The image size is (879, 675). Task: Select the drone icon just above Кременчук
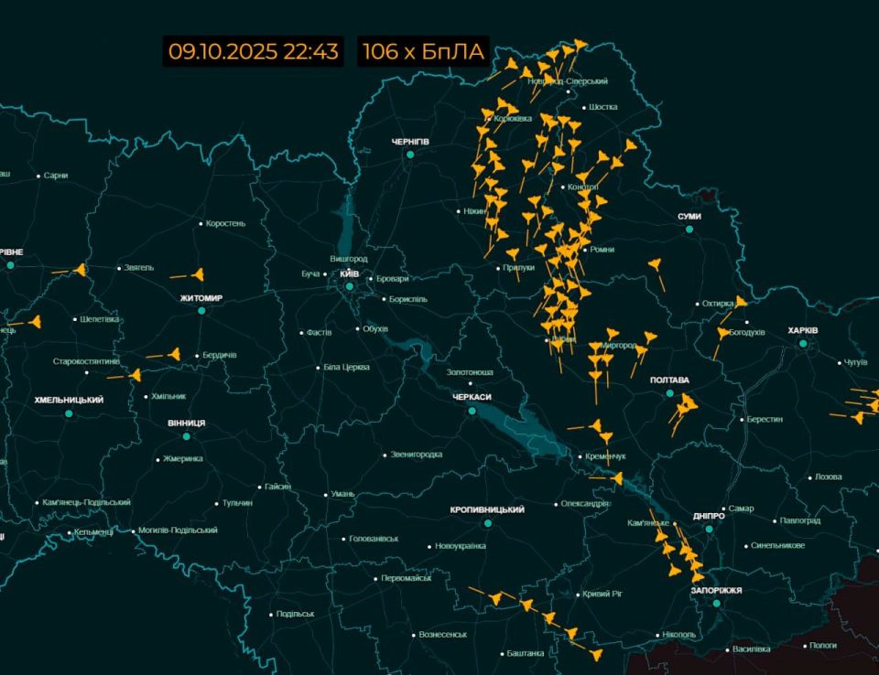(x=599, y=425)
